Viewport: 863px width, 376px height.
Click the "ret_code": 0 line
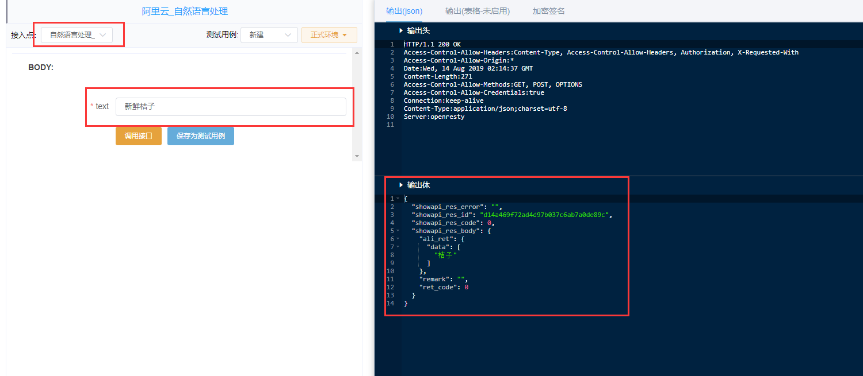coord(444,287)
